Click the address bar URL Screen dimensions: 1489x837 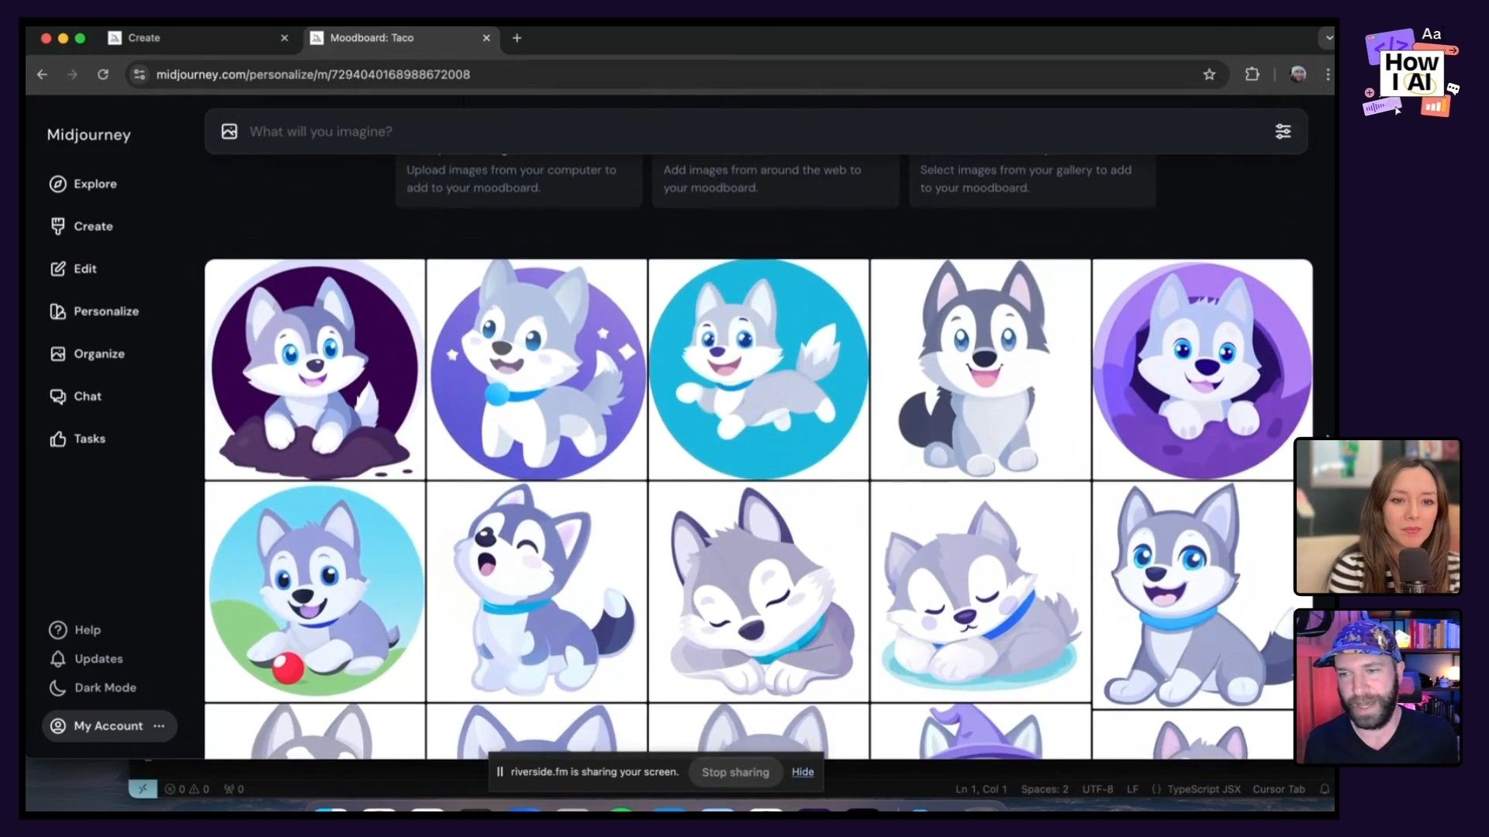pyautogui.click(x=313, y=74)
